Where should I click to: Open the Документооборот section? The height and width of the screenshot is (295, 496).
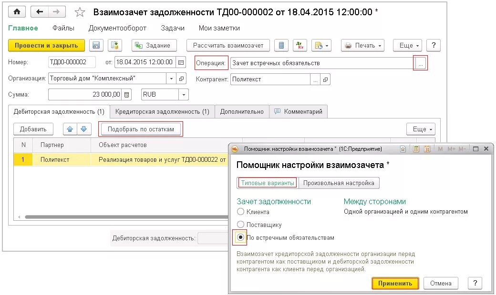pos(117,28)
